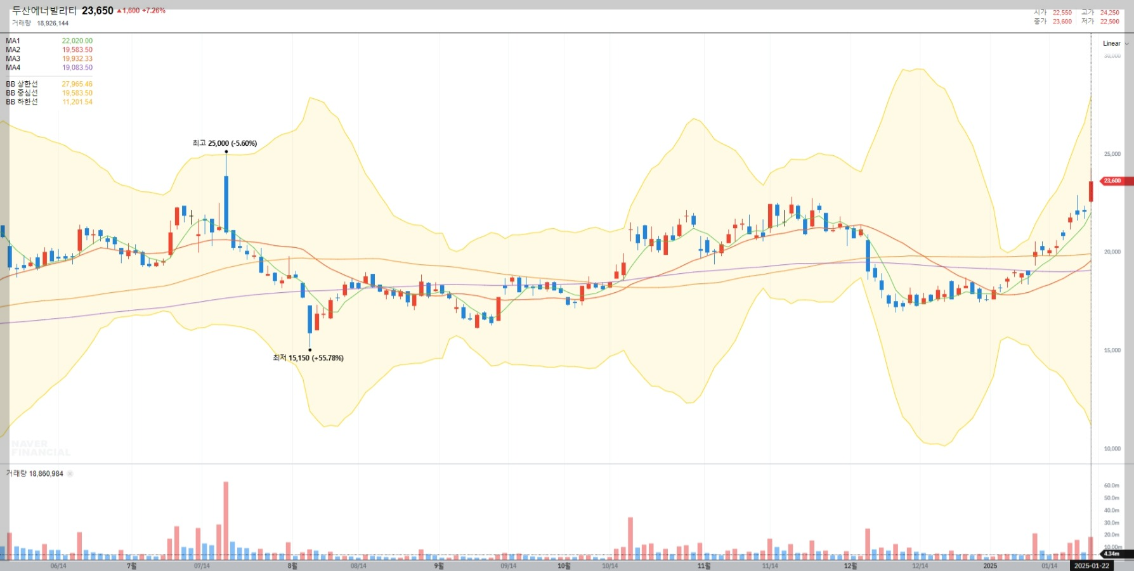1134x571 pixels.
Task: Click the 7월 label on time axis
Action: [x=132, y=566]
